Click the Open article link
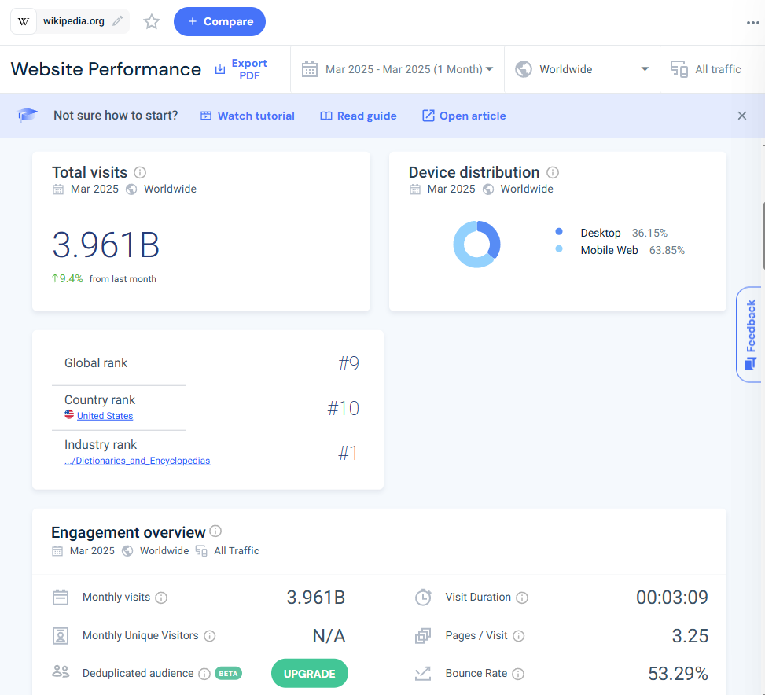765x695 pixels. pos(464,116)
